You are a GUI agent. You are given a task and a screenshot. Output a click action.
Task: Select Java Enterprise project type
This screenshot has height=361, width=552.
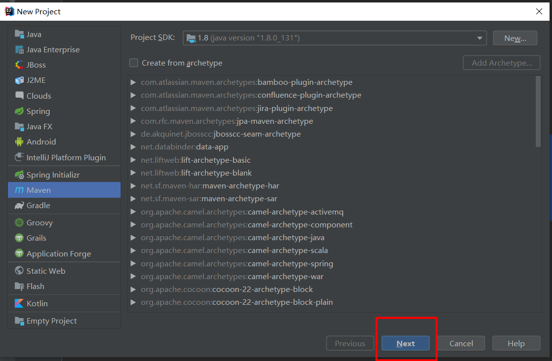tap(64, 50)
